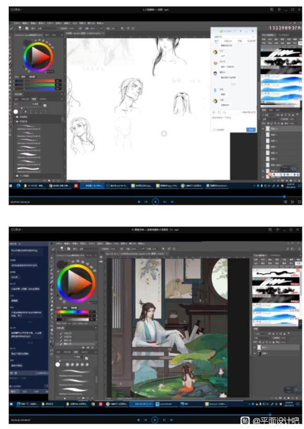Click the fullscreen icon of the sketch video player
This screenshot has height=429, width=304.
point(299,202)
